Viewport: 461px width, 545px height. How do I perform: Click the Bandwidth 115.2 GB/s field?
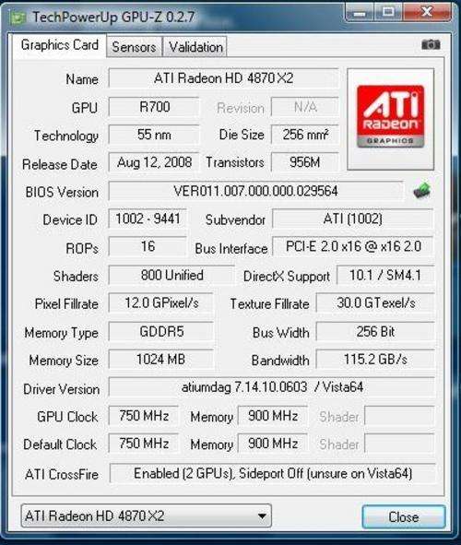pos(375,359)
